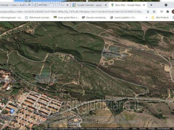Open the Lavori pubblici bookmark
The height and width of the screenshot is (130, 174).
(x=123, y=18)
